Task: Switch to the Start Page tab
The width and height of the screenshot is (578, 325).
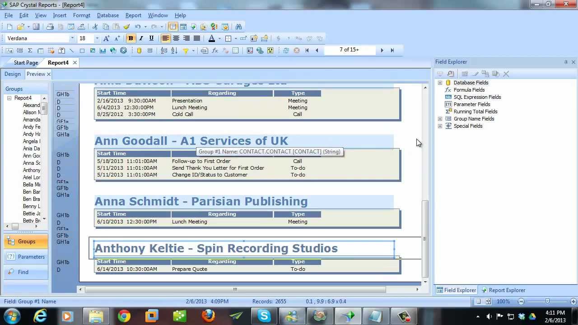Action: pos(26,63)
